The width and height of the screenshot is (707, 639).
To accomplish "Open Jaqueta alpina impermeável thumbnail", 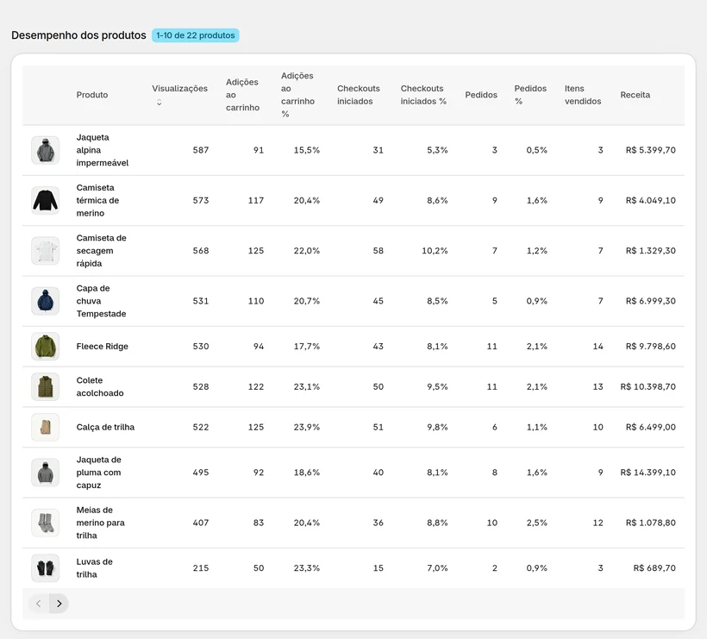I will pyautogui.click(x=45, y=150).
